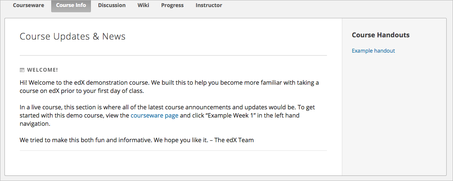View the Progress tab
Screen dimensions: 453x181
(x=172, y=6)
